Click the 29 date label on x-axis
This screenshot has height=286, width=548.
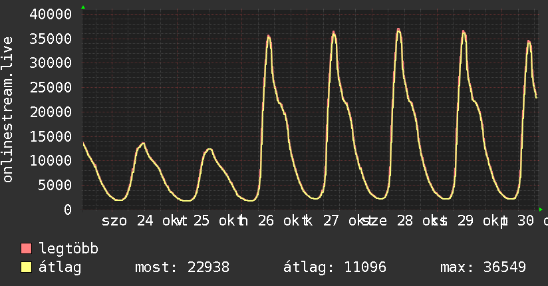tap(466, 221)
